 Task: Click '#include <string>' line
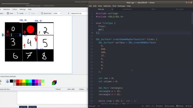[107, 13]
